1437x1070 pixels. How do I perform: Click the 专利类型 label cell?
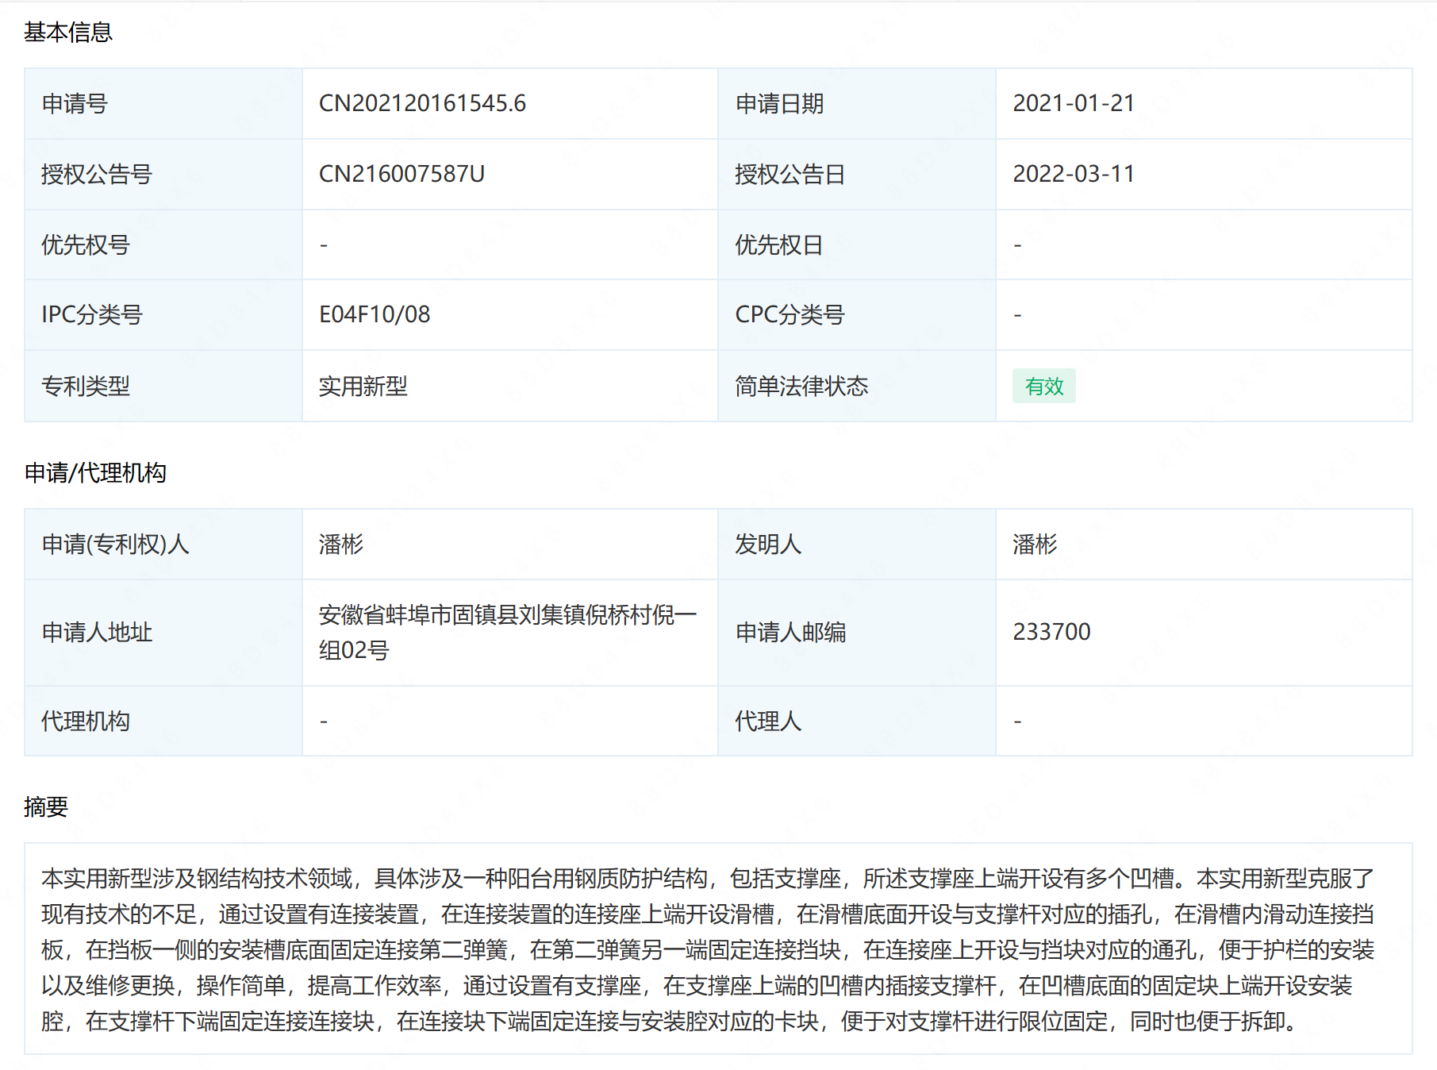click(x=163, y=386)
